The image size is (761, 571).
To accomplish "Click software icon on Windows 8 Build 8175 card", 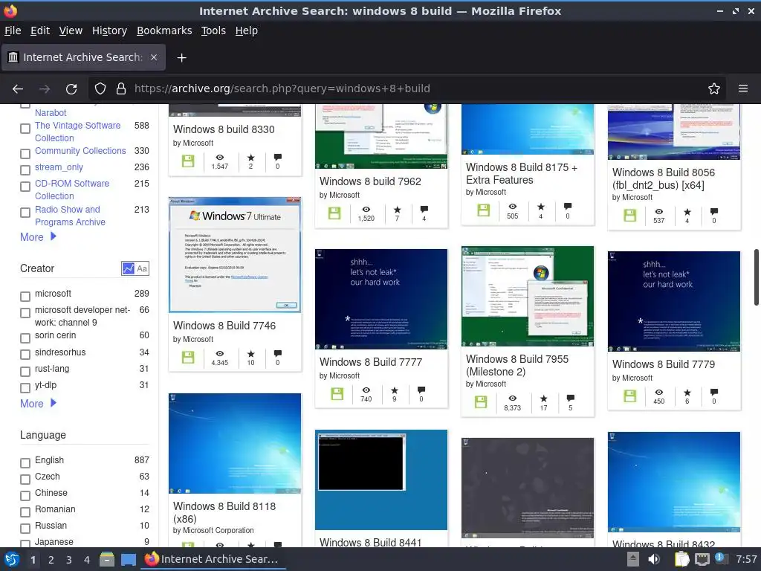I will pyautogui.click(x=483, y=210).
